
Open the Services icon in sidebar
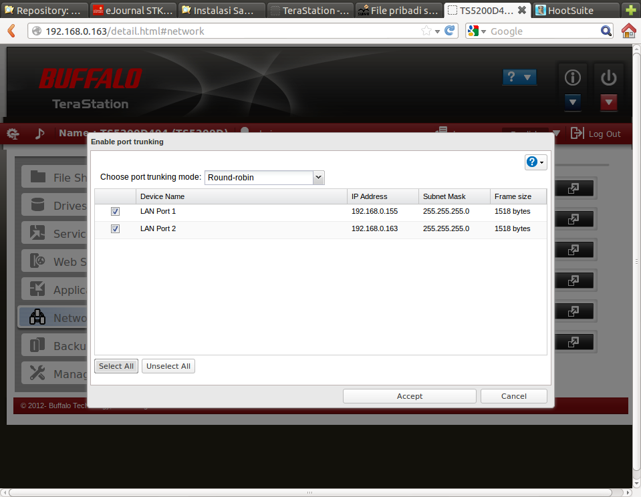click(x=37, y=232)
